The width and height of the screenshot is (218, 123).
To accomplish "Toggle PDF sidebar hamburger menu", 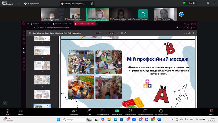I will [x=30, y=33].
